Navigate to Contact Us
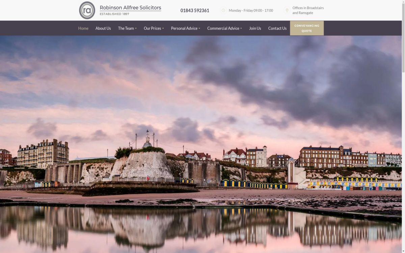 (277, 28)
